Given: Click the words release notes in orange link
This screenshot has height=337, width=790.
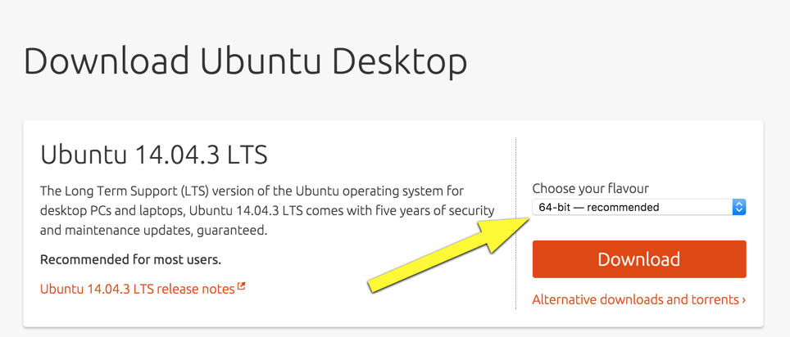Looking at the screenshot, I should 196,289.
